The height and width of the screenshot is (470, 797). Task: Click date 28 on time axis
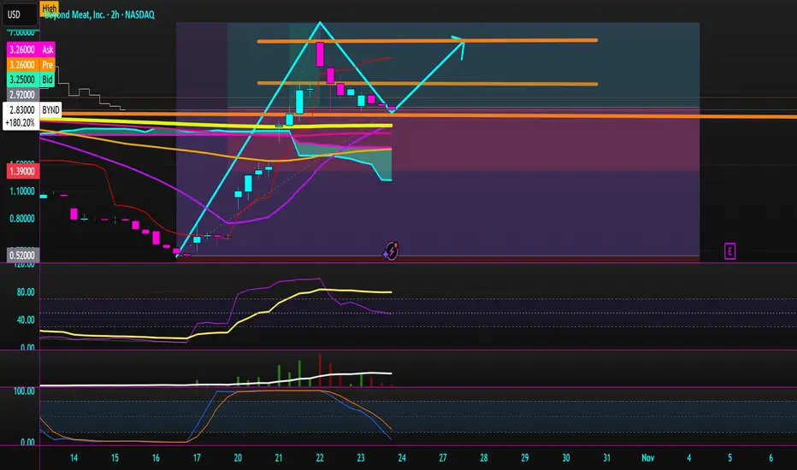tap(483, 458)
